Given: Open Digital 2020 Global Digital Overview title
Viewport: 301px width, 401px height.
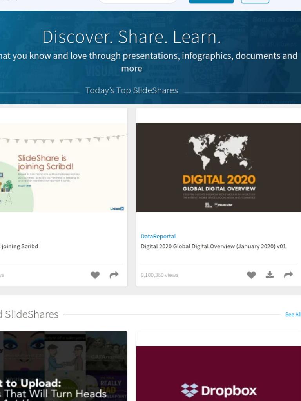Looking at the screenshot, I should click(213, 246).
